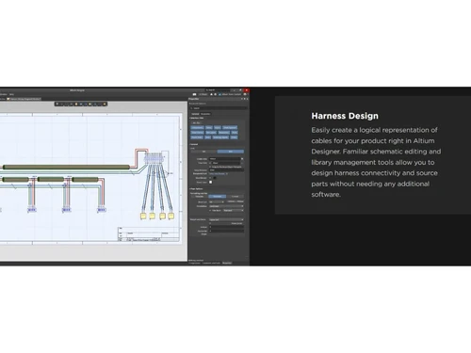Click the Search field in Properties panel
Screen dimensions: 471x353
pos(219,108)
